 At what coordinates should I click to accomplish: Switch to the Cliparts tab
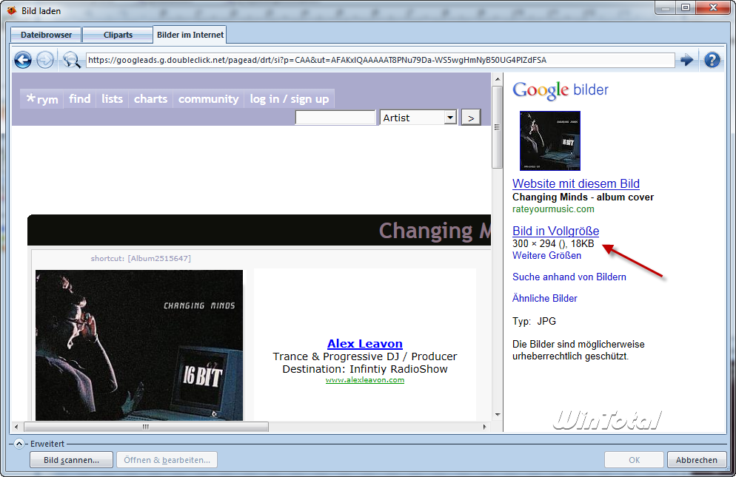click(x=118, y=35)
